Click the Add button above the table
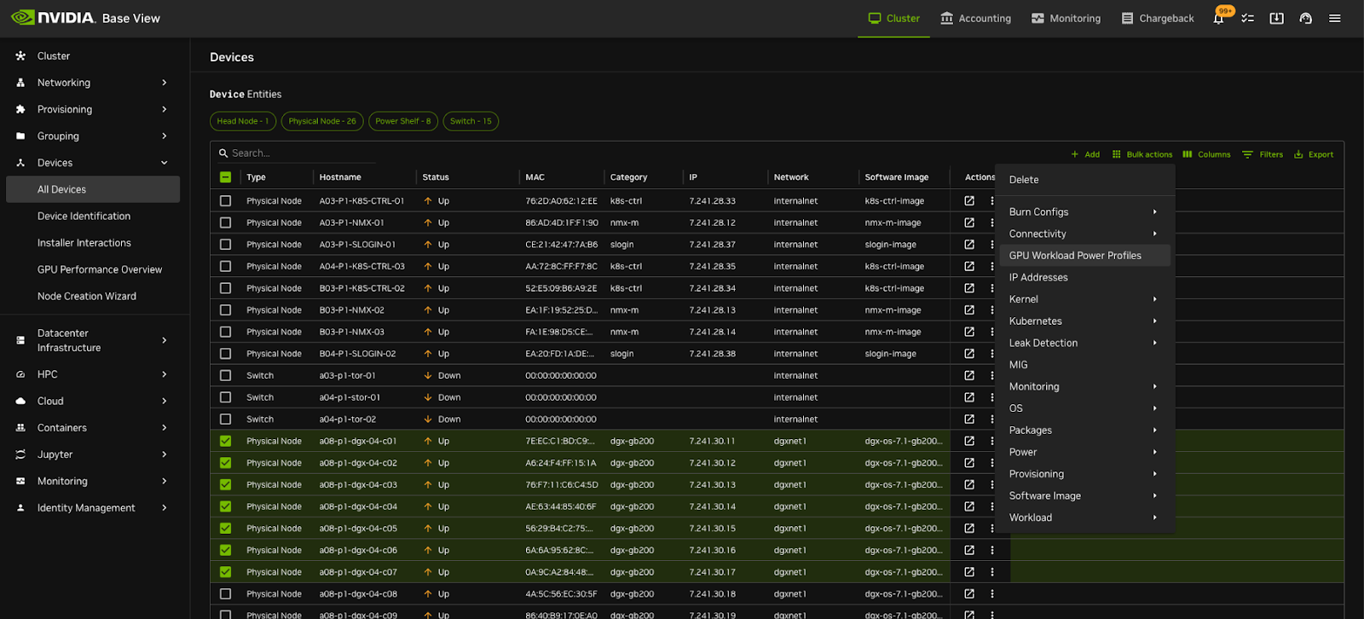The width and height of the screenshot is (1364, 619). coord(1085,154)
